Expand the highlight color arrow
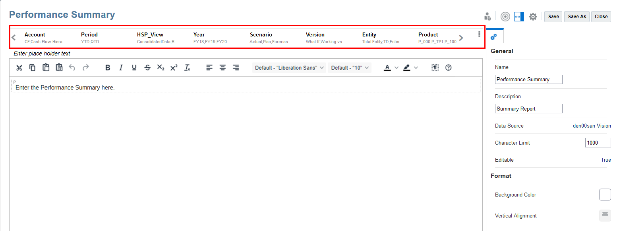621x231 pixels. pos(416,68)
